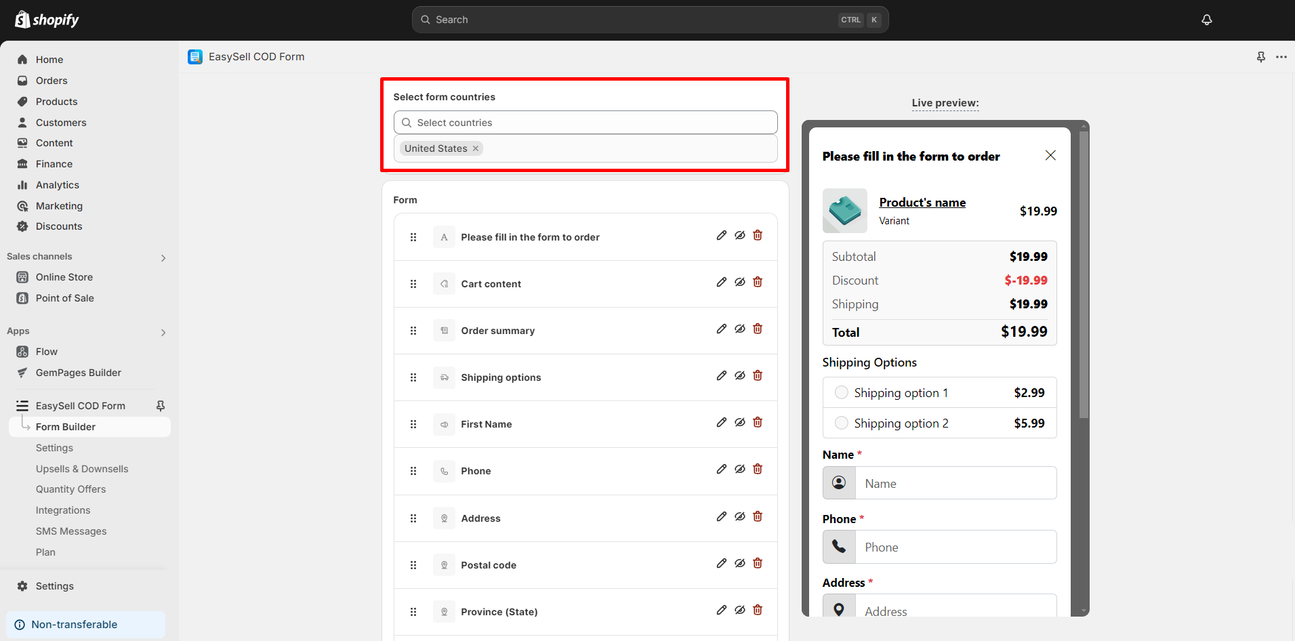
Task: Open the Discounts page
Action: pos(58,226)
